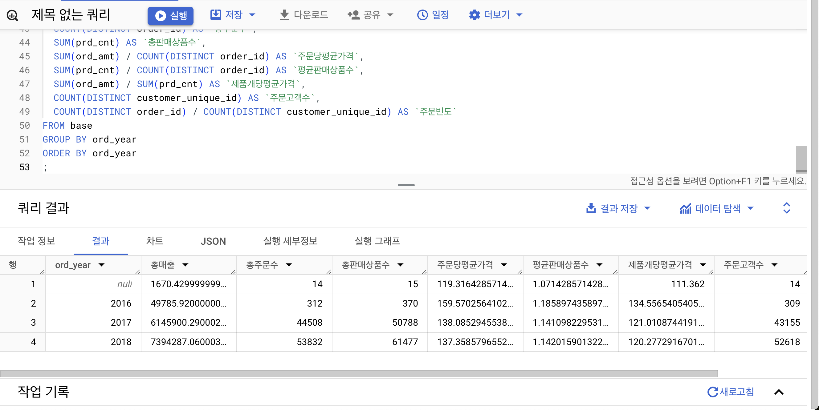Click the 다운로드 download icon

(x=284, y=15)
